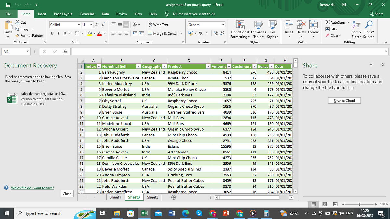Open Conditional Formatting options

click(x=240, y=29)
